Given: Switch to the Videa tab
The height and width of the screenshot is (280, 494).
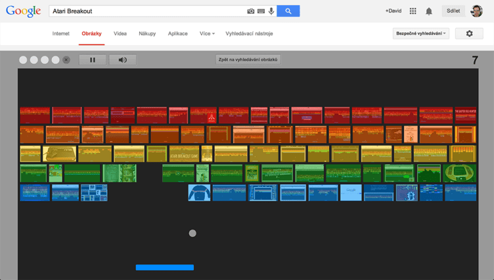Looking at the screenshot, I should (120, 33).
